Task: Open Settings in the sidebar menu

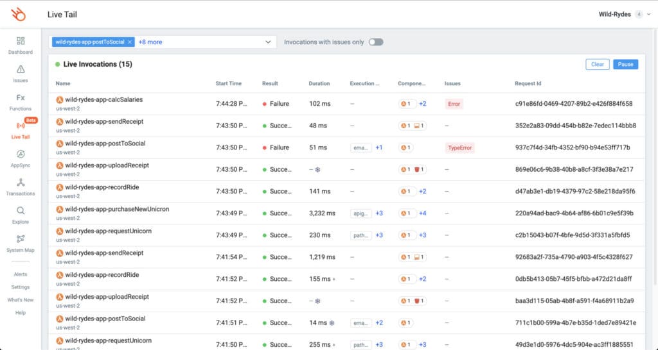Action: click(x=21, y=287)
